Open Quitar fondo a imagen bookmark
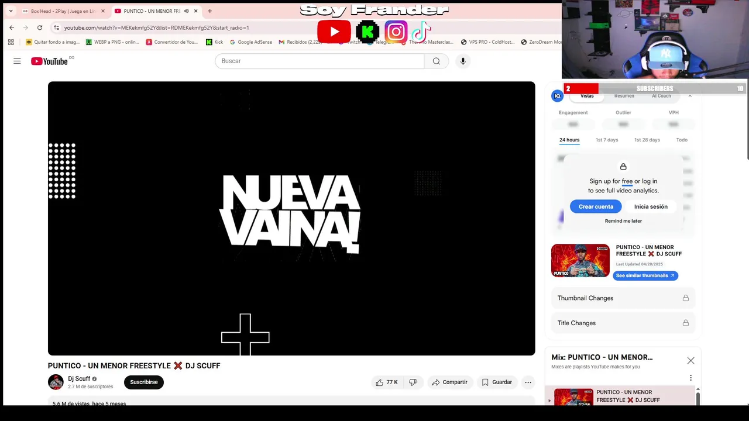The height and width of the screenshot is (421, 749). tap(53, 42)
